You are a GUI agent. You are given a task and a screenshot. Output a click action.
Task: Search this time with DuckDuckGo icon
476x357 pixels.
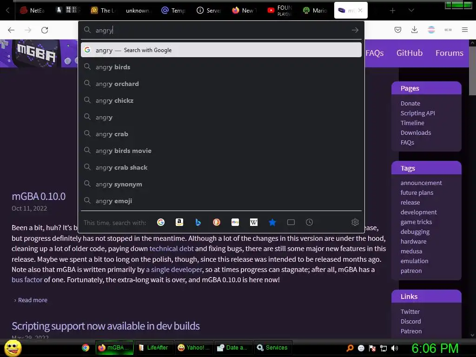(217, 222)
